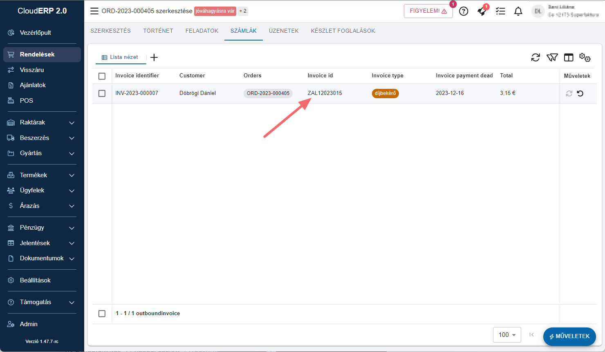Image resolution: width=605 pixels, height=352 pixels.
Task: Add a new list view with plus
Action: [x=154, y=57]
